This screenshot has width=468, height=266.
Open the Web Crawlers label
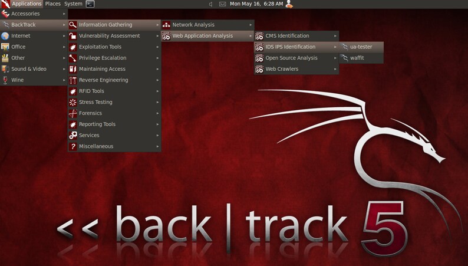coord(282,69)
